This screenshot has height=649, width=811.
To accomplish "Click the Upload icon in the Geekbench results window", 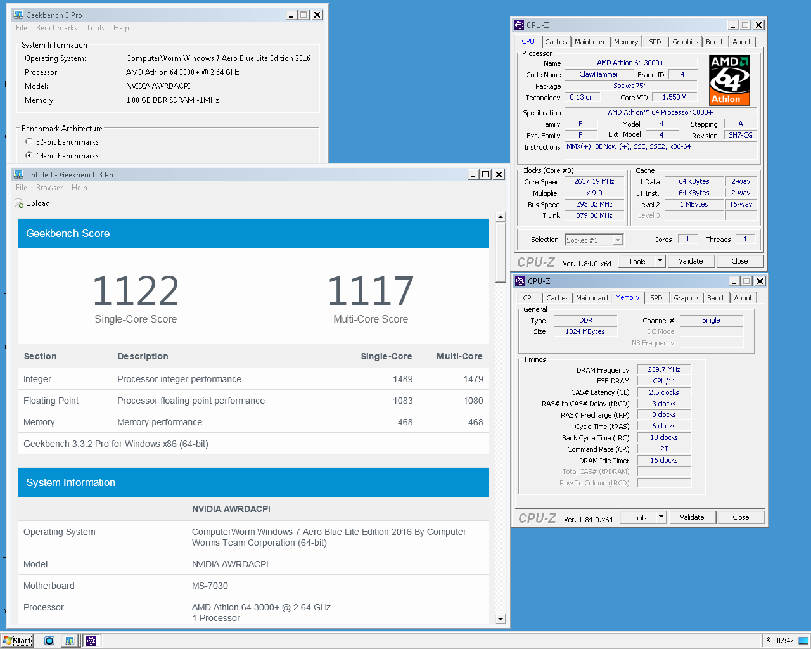I will (19, 203).
